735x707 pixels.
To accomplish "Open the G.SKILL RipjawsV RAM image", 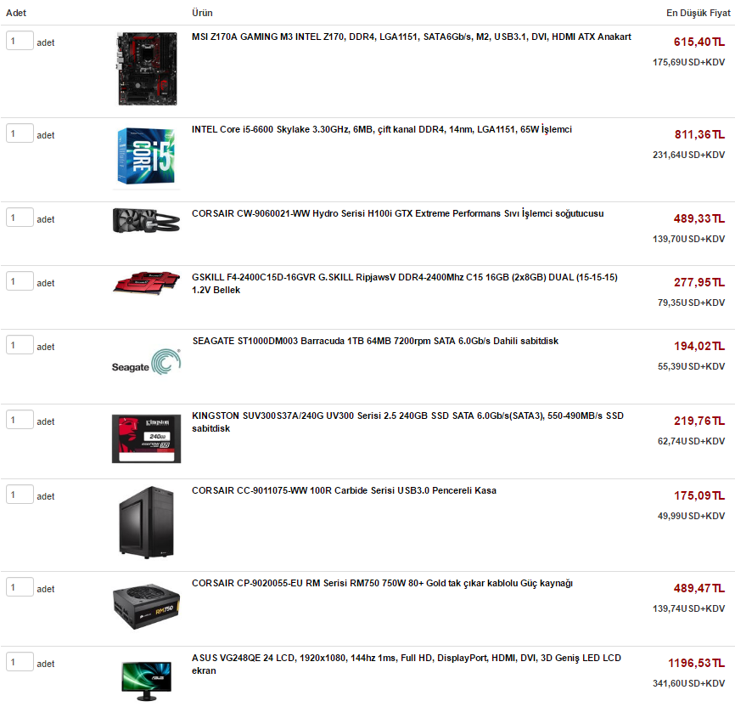I will pyautogui.click(x=146, y=283).
